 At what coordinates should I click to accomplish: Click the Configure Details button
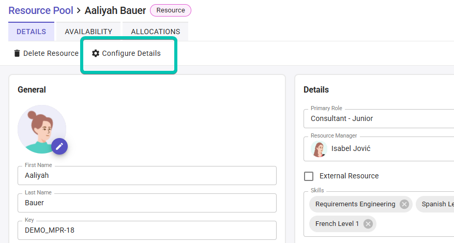tap(126, 53)
